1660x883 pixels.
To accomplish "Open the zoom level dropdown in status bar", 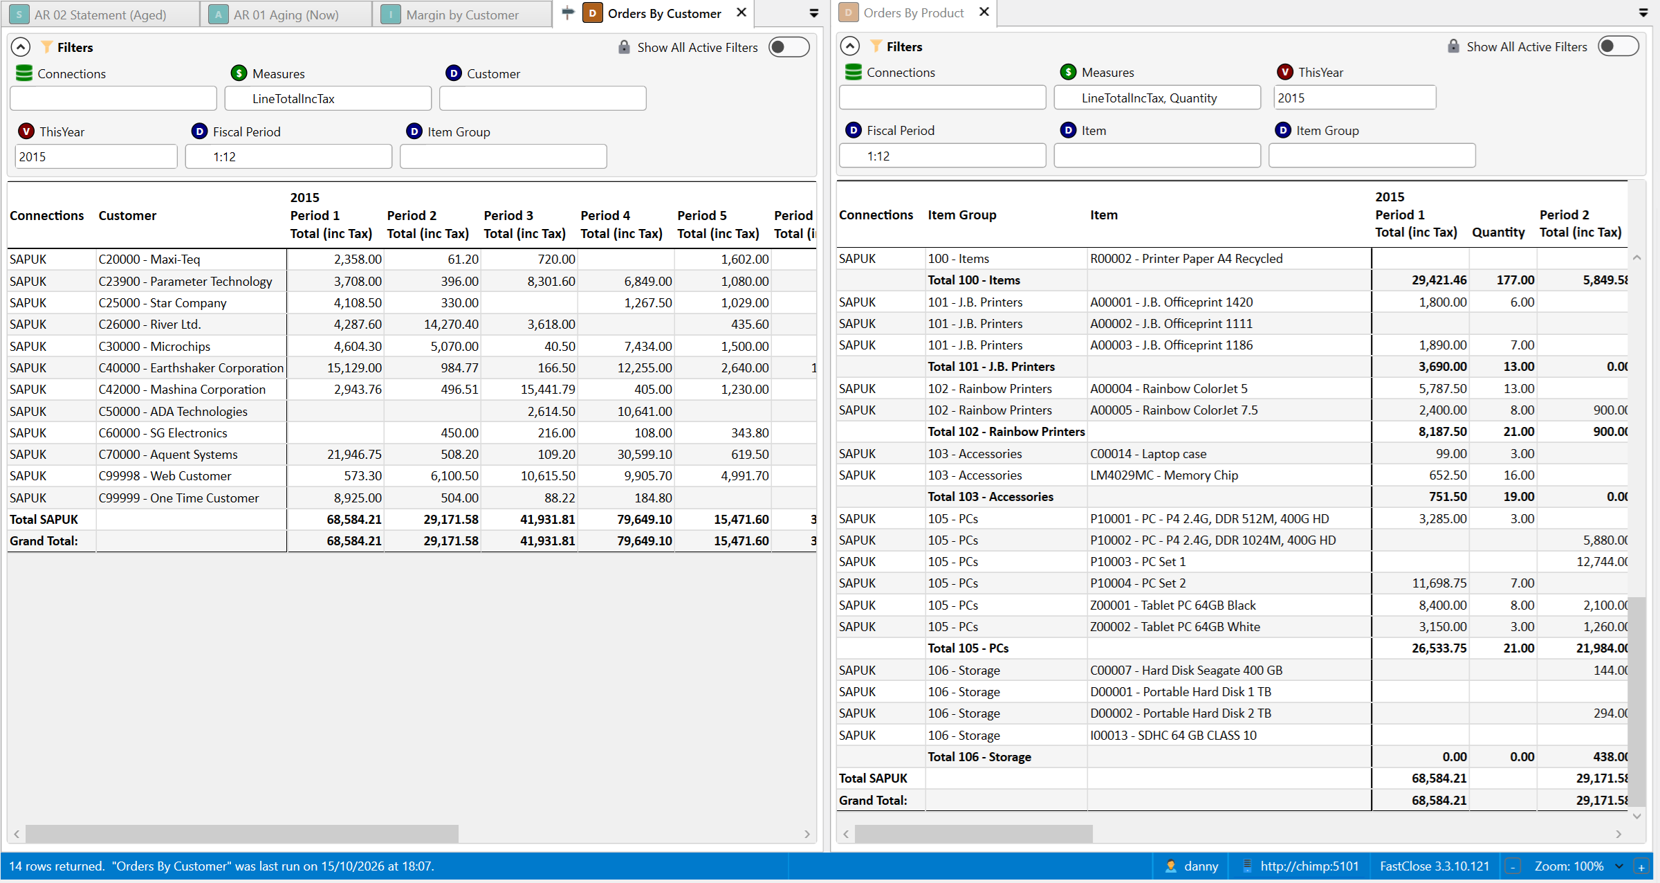I will coord(1619,866).
